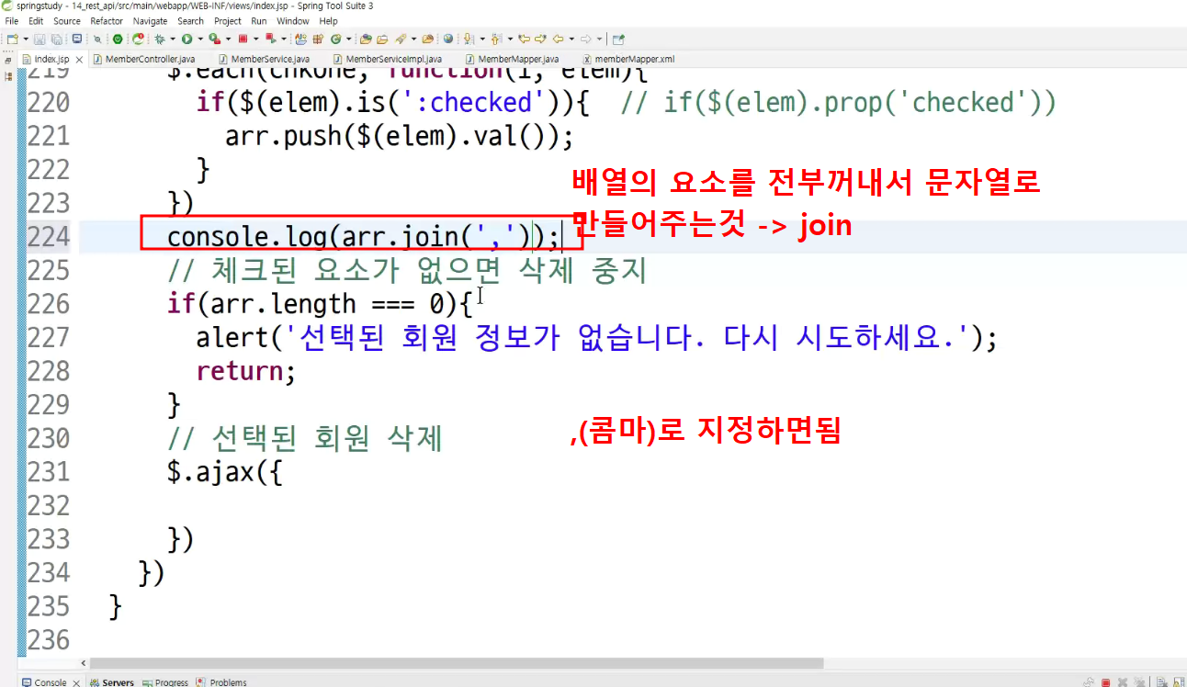Click the horizontal scrollbar left arrow
The height and width of the screenshot is (687, 1187).
(84, 663)
